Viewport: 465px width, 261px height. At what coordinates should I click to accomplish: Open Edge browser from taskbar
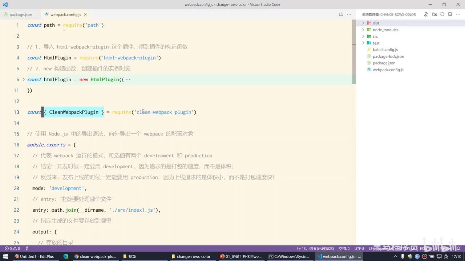tap(66, 256)
